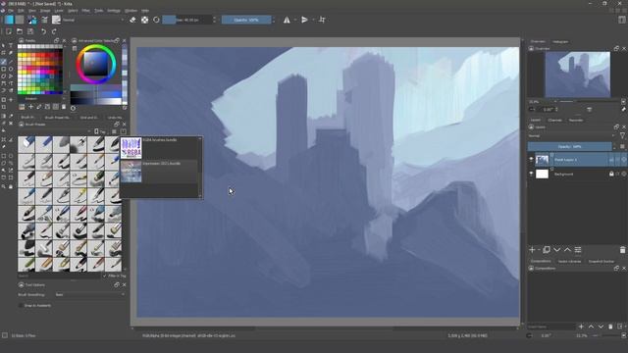Open the Brush Smoothing dropdown
The height and width of the screenshot is (353, 628).
coord(89,294)
